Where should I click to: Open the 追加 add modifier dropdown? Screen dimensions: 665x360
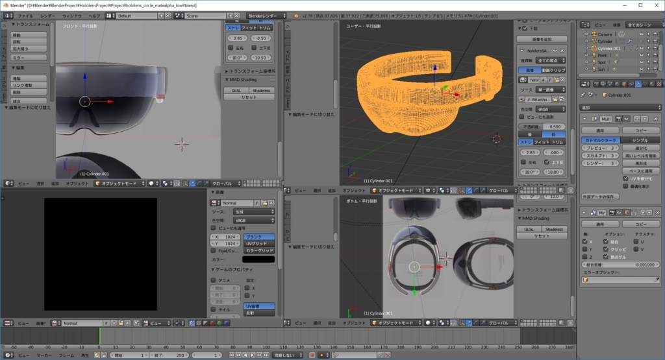click(x=620, y=108)
